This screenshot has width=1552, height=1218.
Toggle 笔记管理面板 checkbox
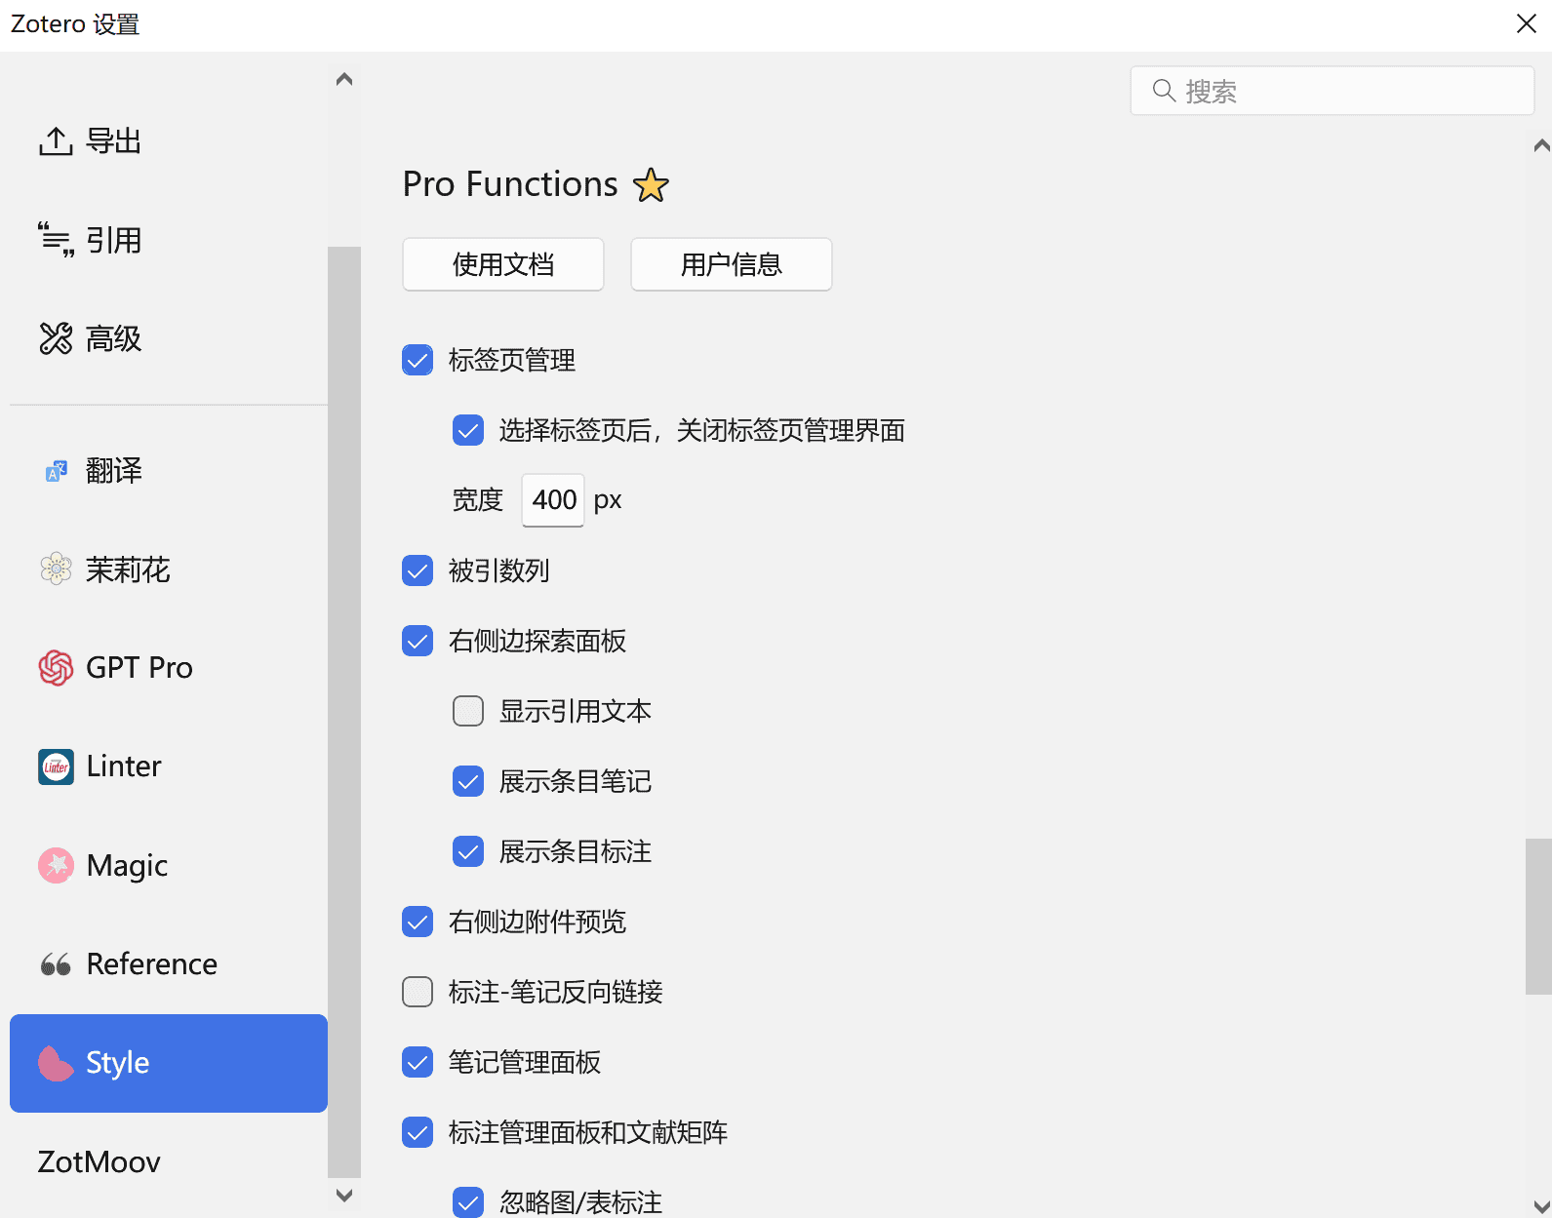tap(418, 1062)
